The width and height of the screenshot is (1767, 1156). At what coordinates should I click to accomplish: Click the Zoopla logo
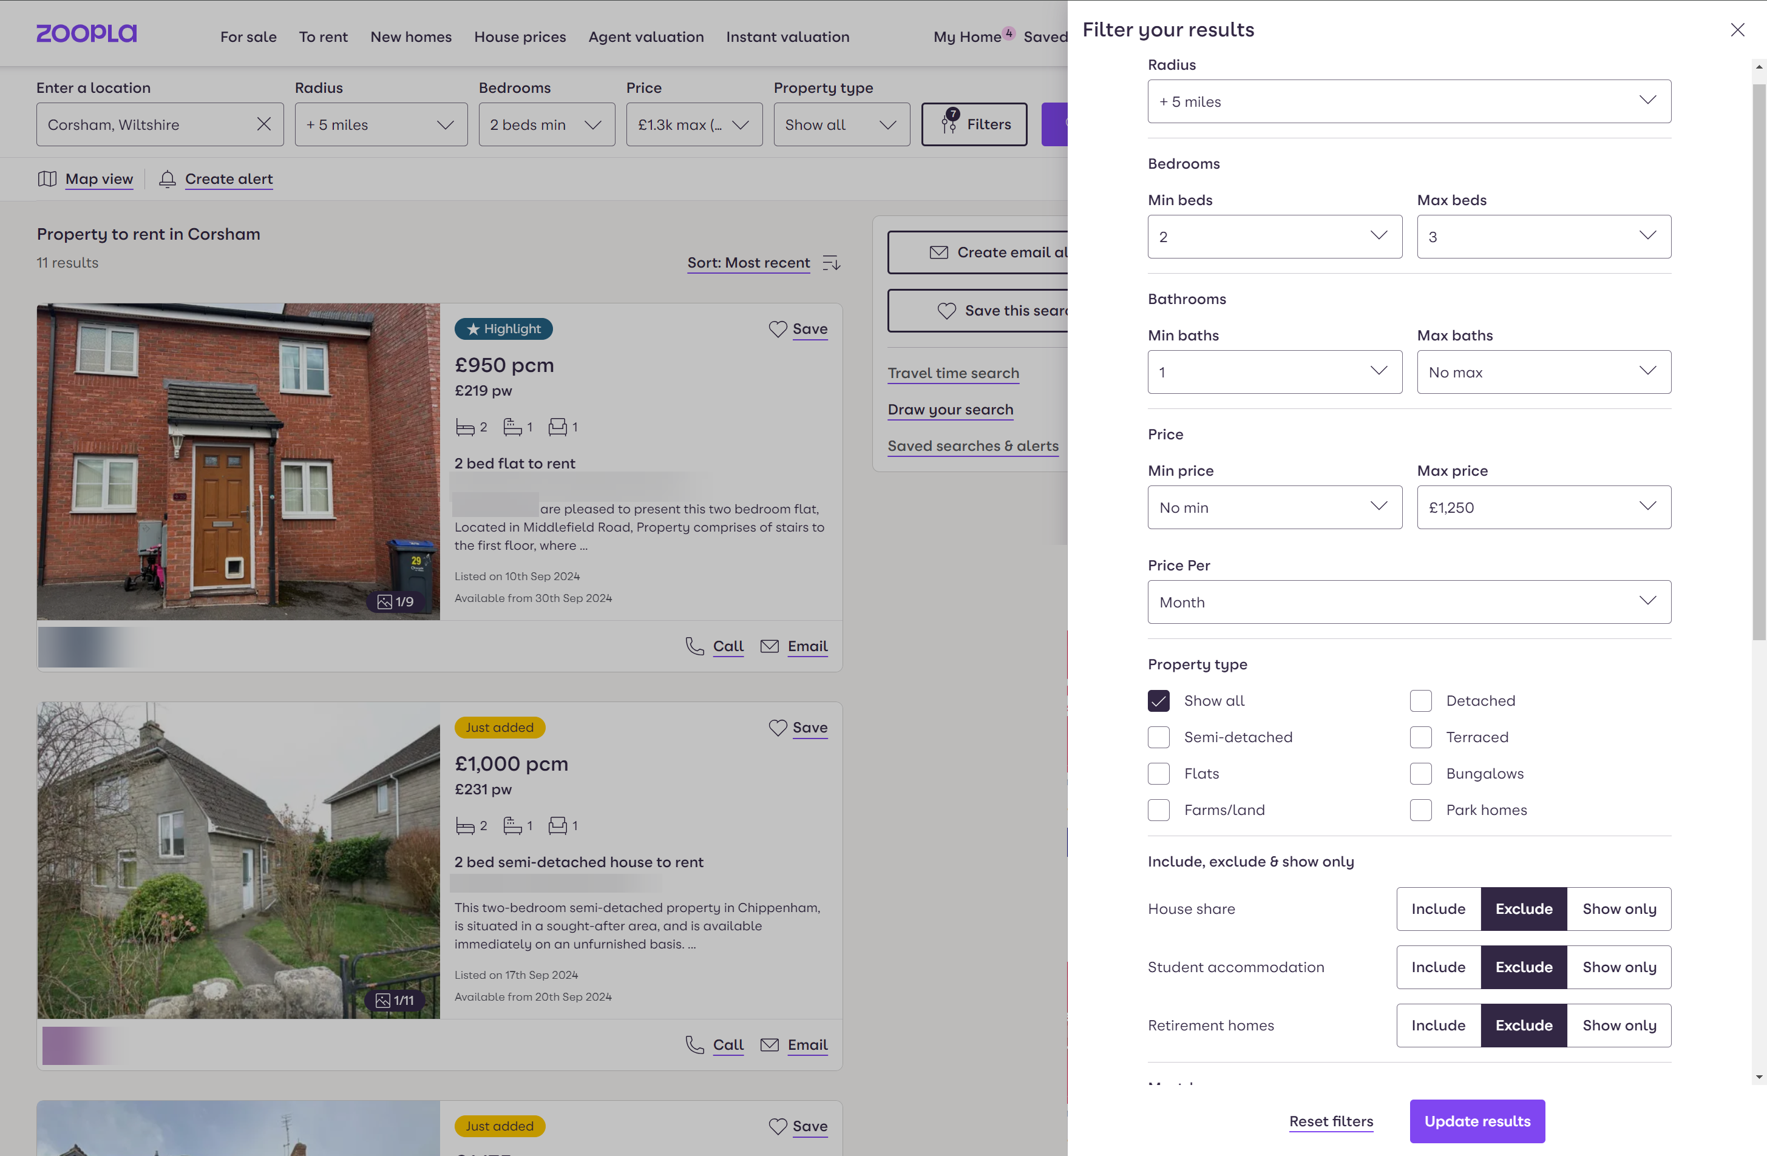[x=87, y=33]
